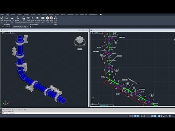Toggle ortho mode in status bar
The image size is (175, 131).
(x=142, y=116)
